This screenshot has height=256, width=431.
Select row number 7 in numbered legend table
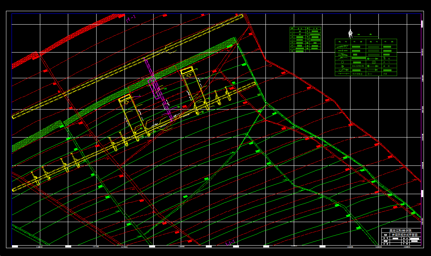click(292, 48)
